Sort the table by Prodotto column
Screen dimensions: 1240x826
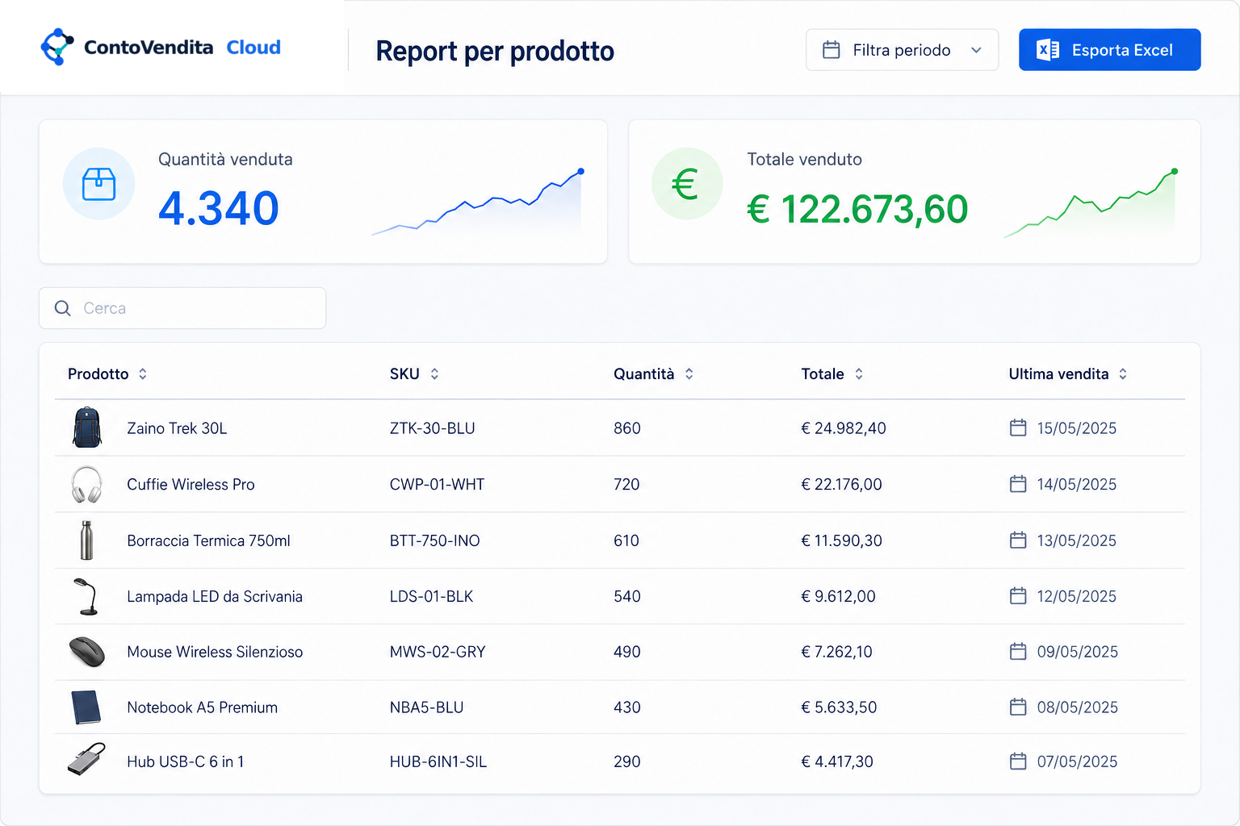tap(107, 374)
